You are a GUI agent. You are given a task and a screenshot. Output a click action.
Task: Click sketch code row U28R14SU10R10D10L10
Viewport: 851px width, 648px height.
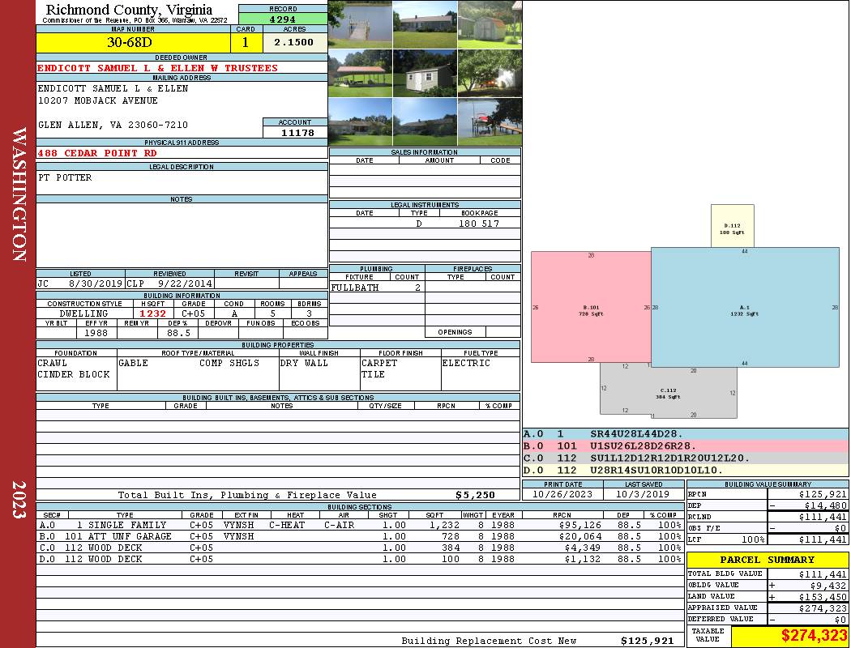pyautogui.click(x=685, y=470)
